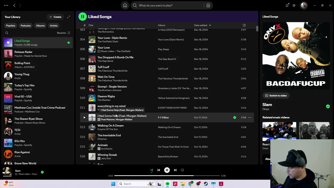
Task: Open The Shawn Ryan Show podcast
Action: click(38, 121)
